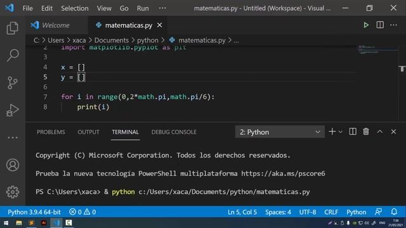Click 'Documents' in the breadcrumb path

coord(112,41)
